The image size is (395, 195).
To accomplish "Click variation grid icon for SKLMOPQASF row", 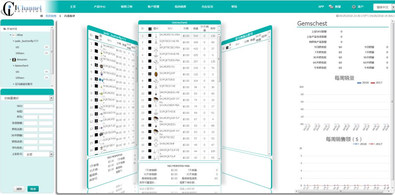I will tap(150, 74).
